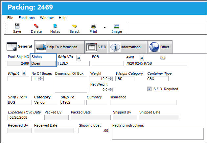
Task: Open the File menu
Action: pyautogui.click(x=10, y=18)
